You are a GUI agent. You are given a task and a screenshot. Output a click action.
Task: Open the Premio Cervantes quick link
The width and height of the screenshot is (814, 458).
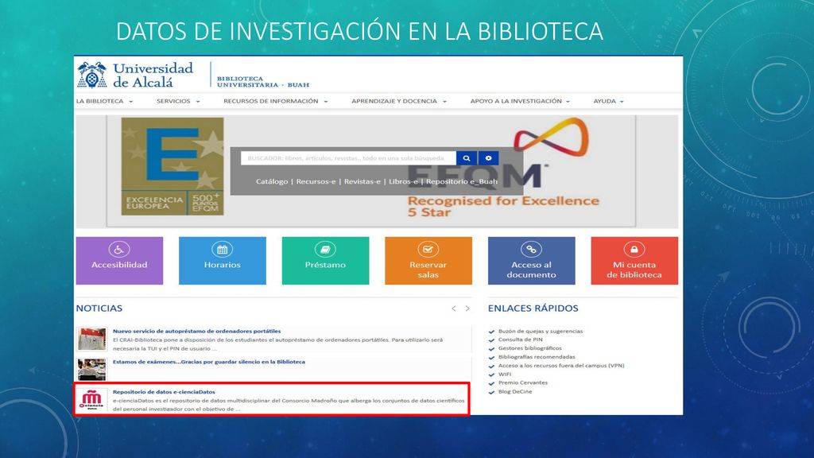coord(523,382)
